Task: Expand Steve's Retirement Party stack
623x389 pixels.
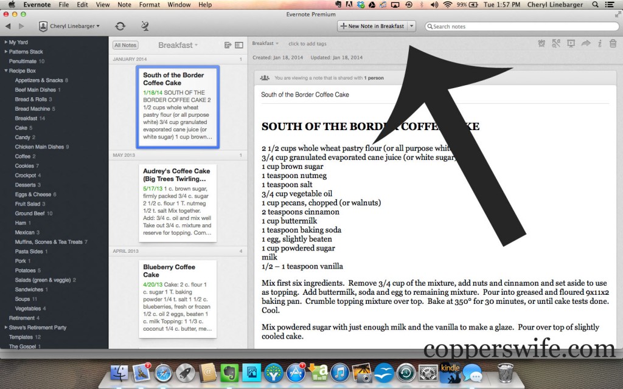Action: point(6,328)
